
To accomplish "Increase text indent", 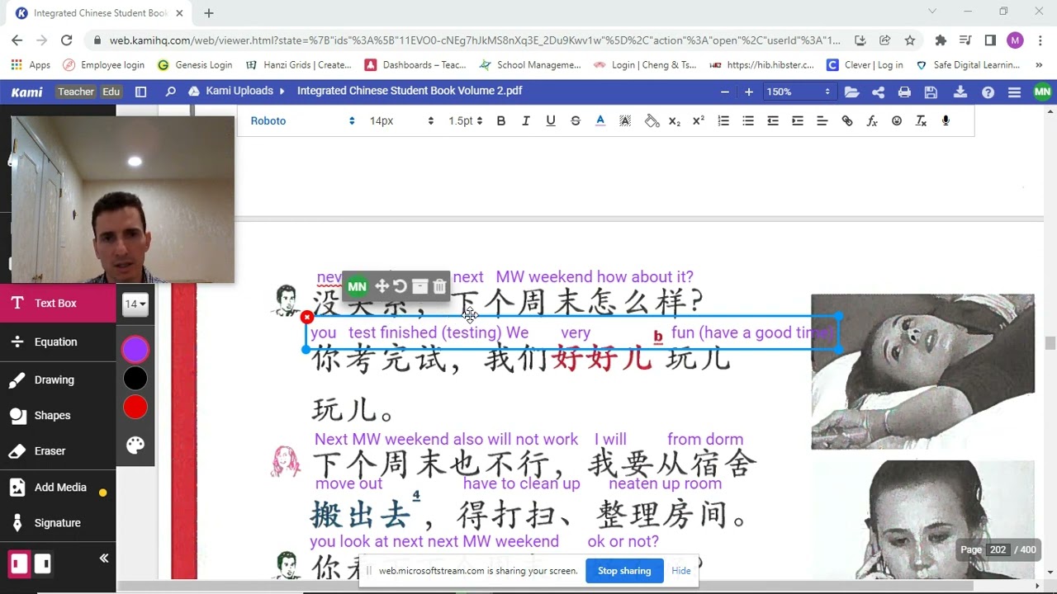I will [x=798, y=121].
